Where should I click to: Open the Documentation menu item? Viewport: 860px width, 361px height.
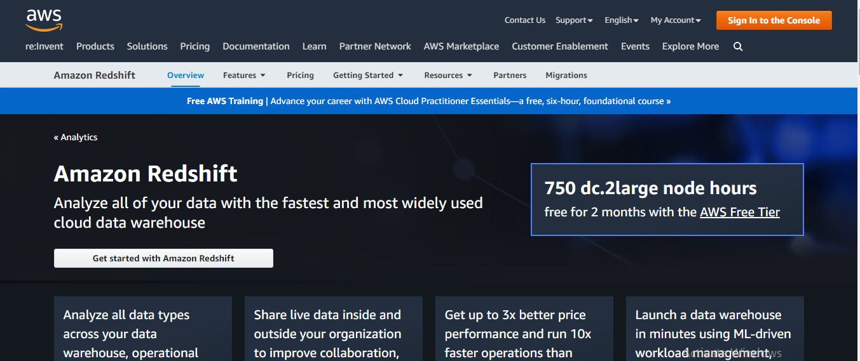(256, 46)
